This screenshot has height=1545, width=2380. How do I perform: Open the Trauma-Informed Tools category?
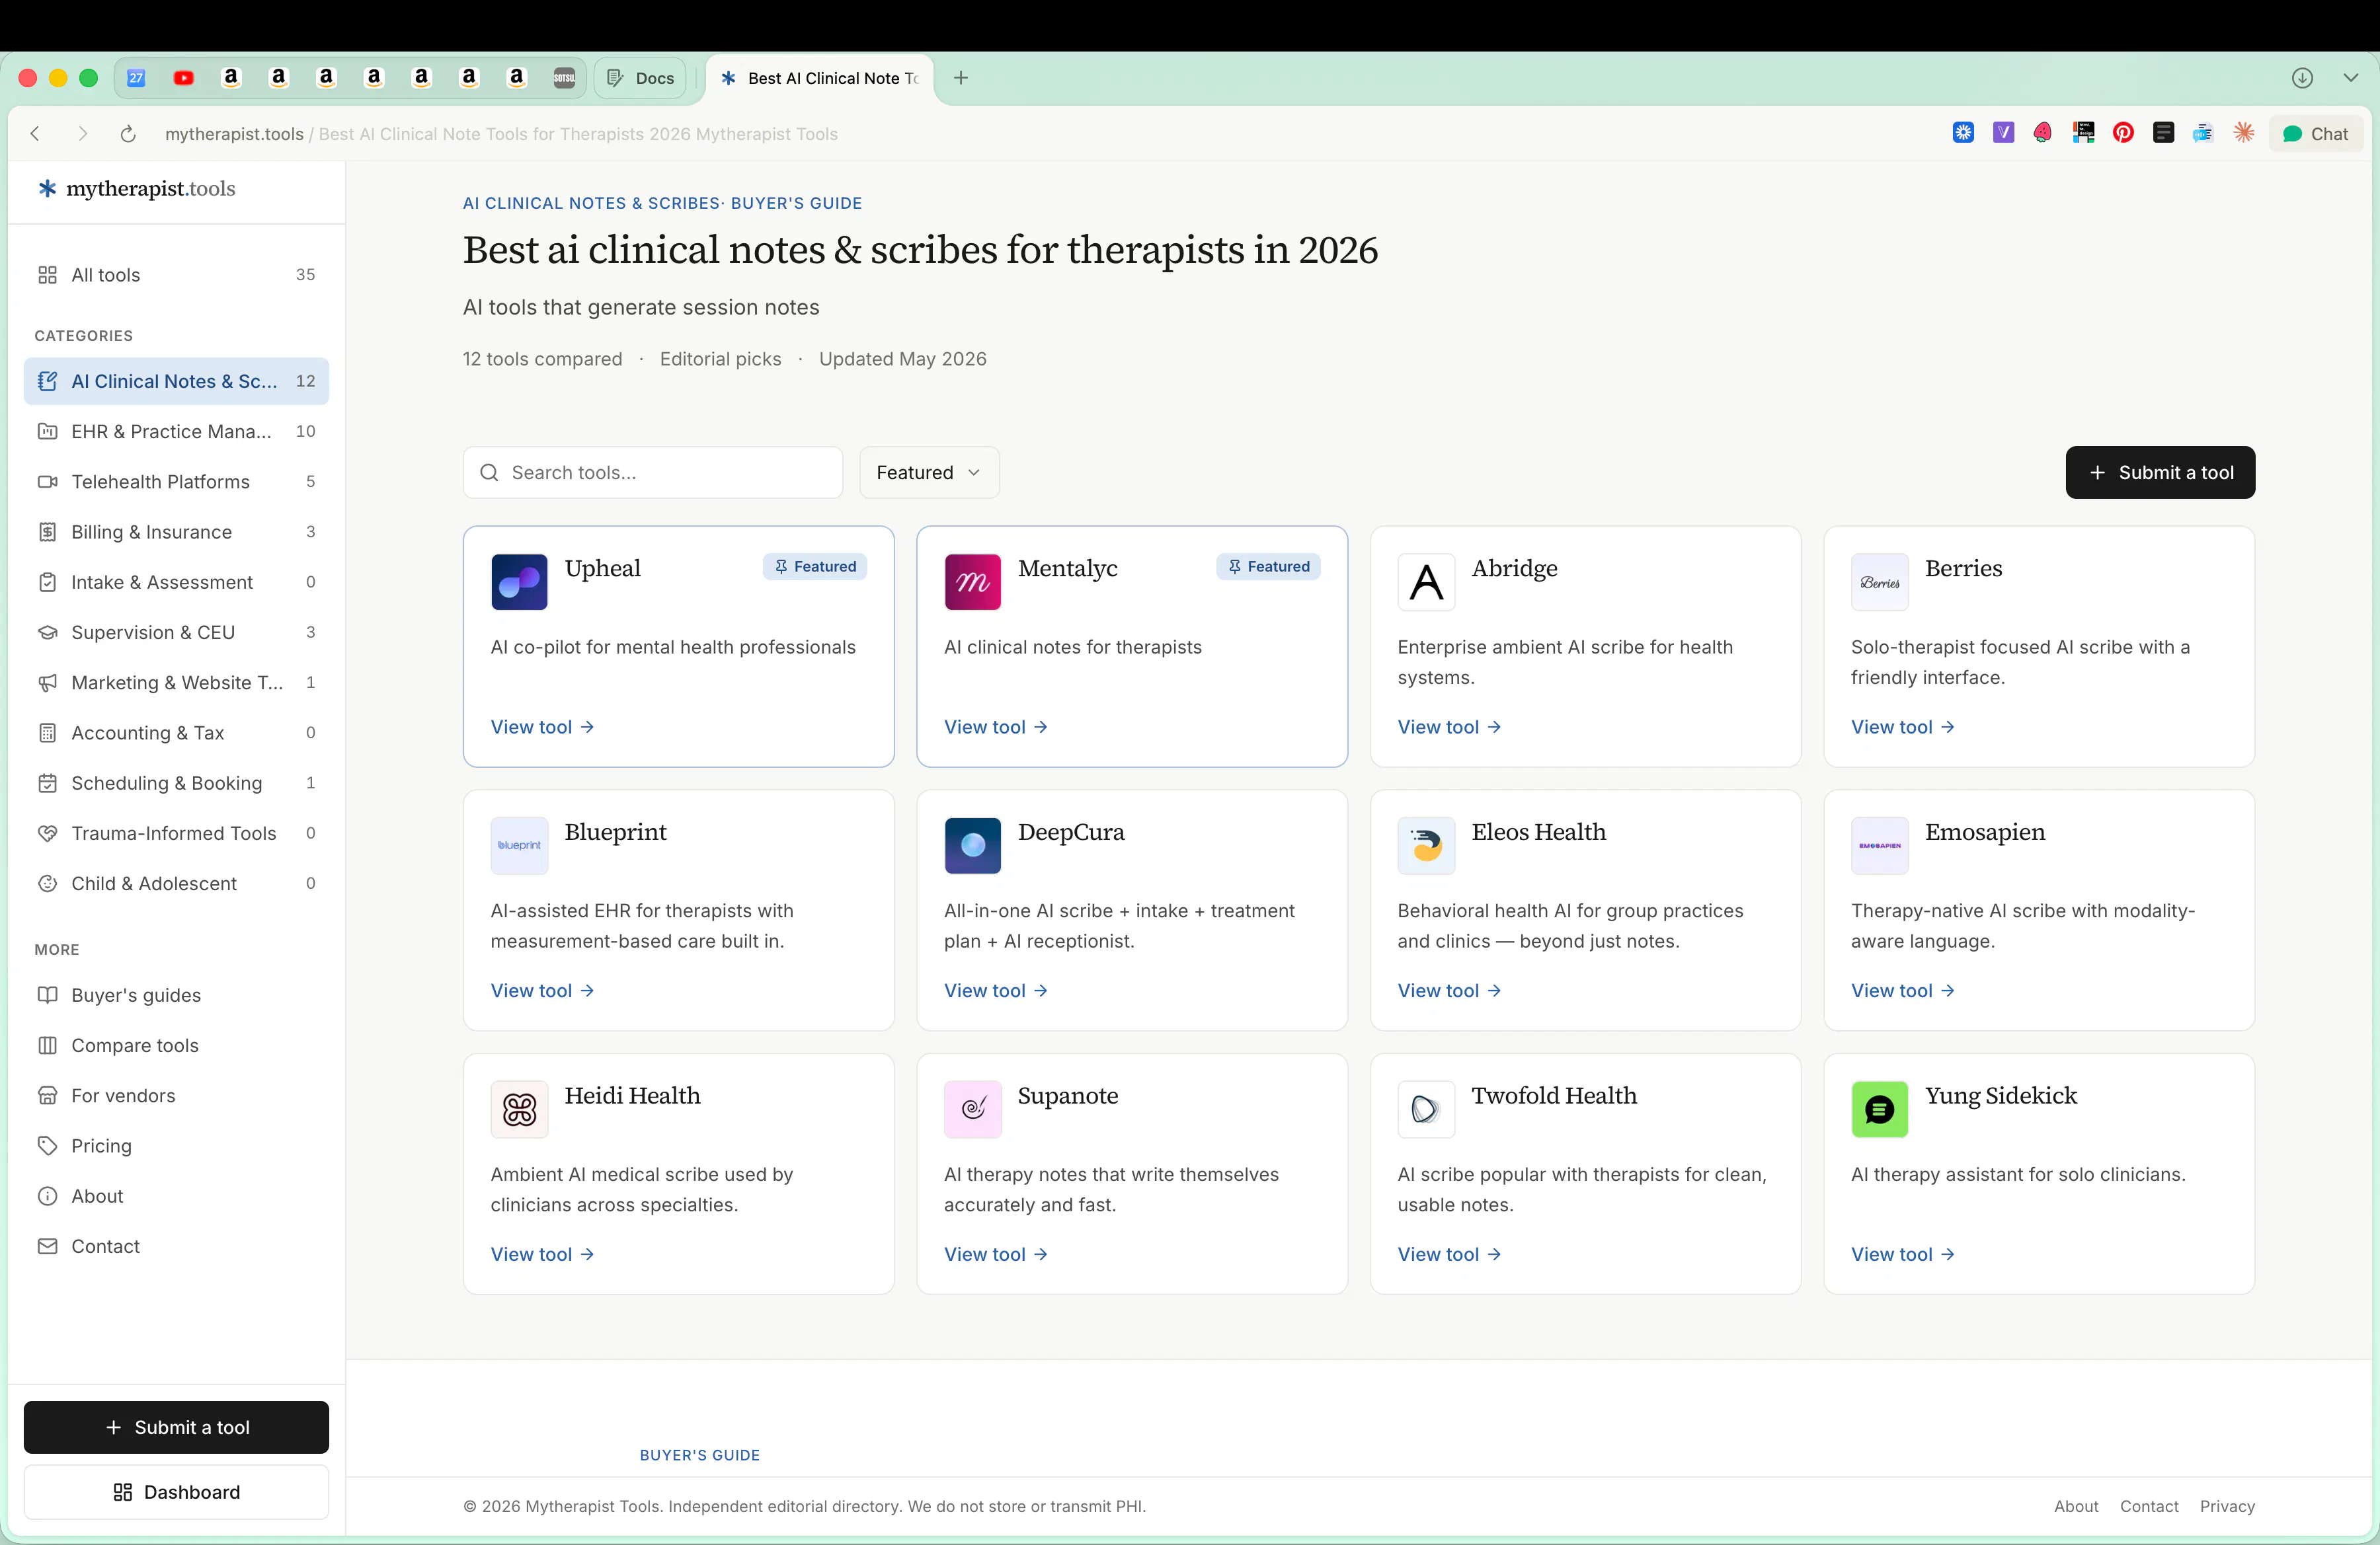(176, 833)
